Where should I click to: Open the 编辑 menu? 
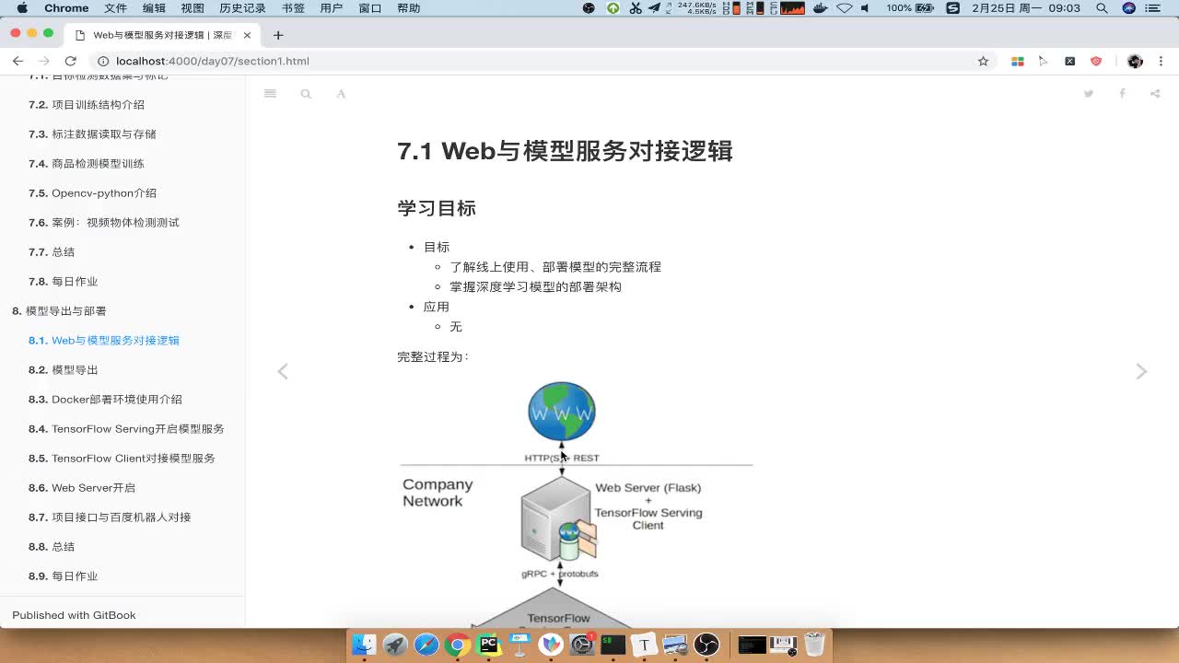(x=155, y=8)
